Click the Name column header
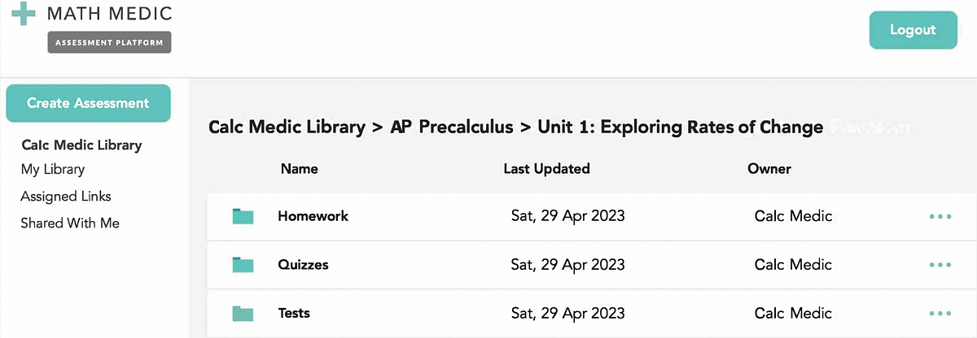This screenshot has height=338, width=977. tap(299, 169)
